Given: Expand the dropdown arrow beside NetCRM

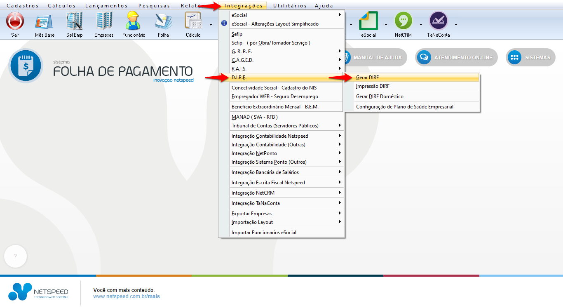Looking at the screenshot, I should point(421,25).
